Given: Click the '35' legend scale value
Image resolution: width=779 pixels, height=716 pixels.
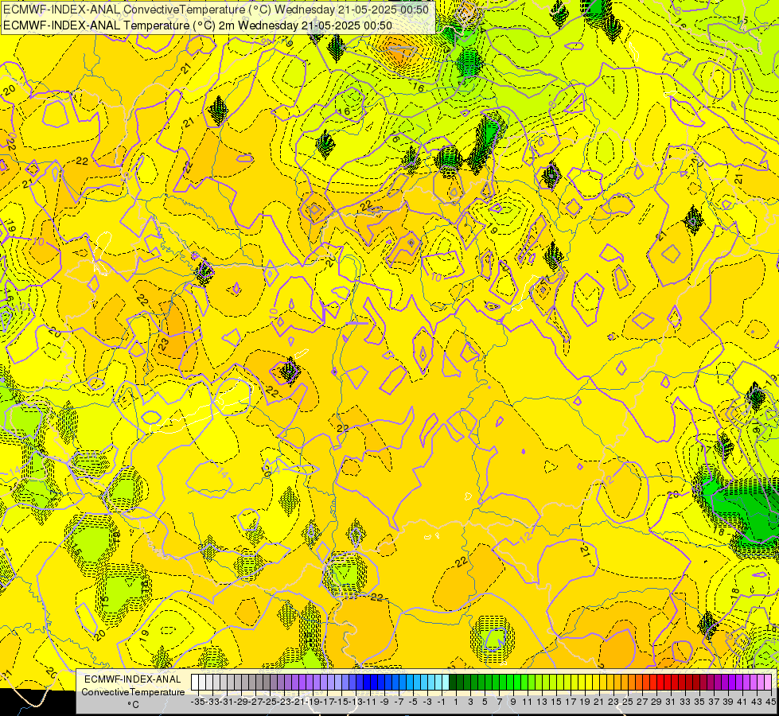Looking at the screenshot, I should (x=699, y=702).
